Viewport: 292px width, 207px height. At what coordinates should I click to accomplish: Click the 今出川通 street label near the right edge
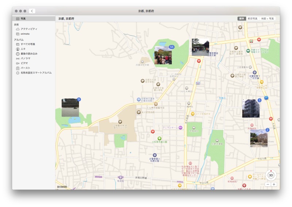click(x=262, y=158)
